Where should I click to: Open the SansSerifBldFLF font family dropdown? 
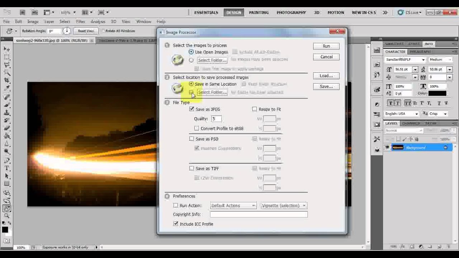click(x=405, y=59)
